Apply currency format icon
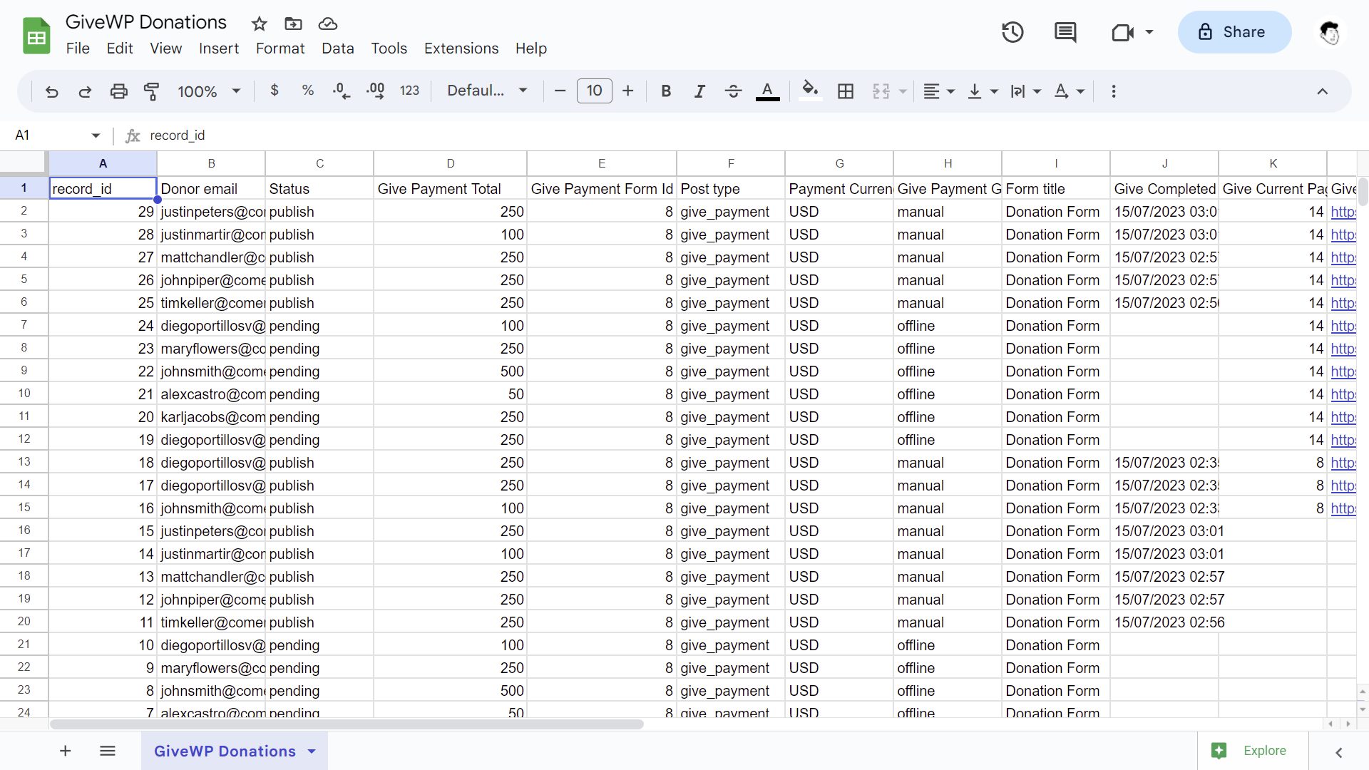The width and height of the screenshot is (1369, 770). (x=275, y=91)
